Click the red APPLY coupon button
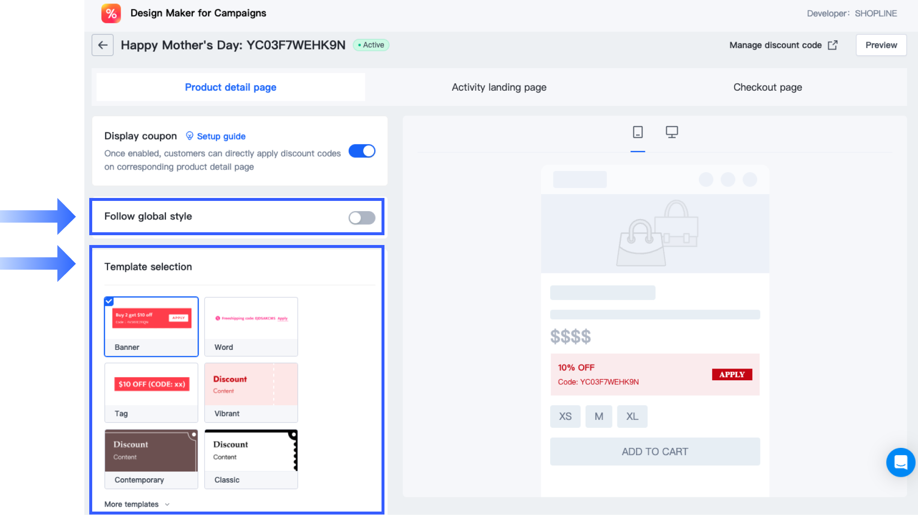The width and height of the screenshot is (918, 515). point(732,374)
